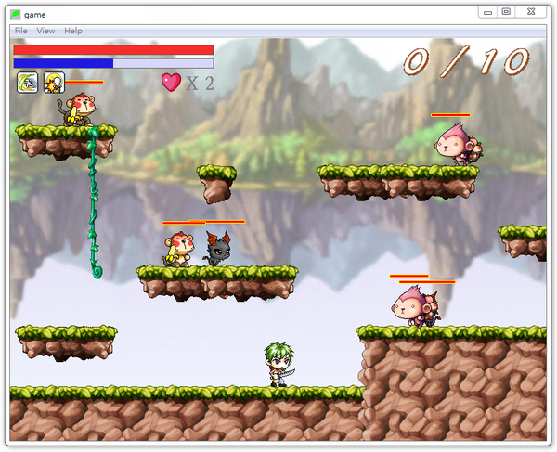
Task: Click the blue player mana bar
Action: click(x=113, y=63)
